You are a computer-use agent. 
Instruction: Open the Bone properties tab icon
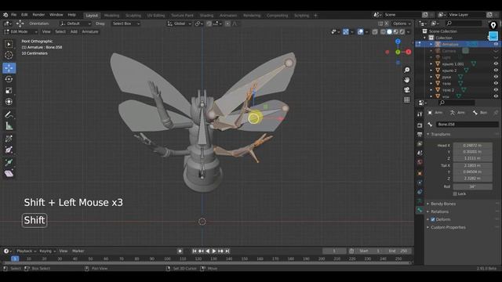tap(420, 210)
